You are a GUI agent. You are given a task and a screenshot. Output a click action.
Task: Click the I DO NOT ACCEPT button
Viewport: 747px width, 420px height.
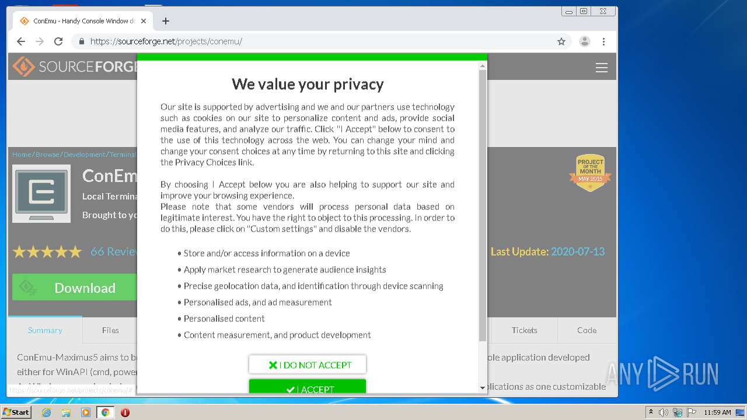pyautogui.click(x=308, y=365)
